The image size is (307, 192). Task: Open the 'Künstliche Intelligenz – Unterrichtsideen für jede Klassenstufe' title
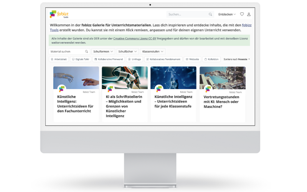(x=173, y=101)
